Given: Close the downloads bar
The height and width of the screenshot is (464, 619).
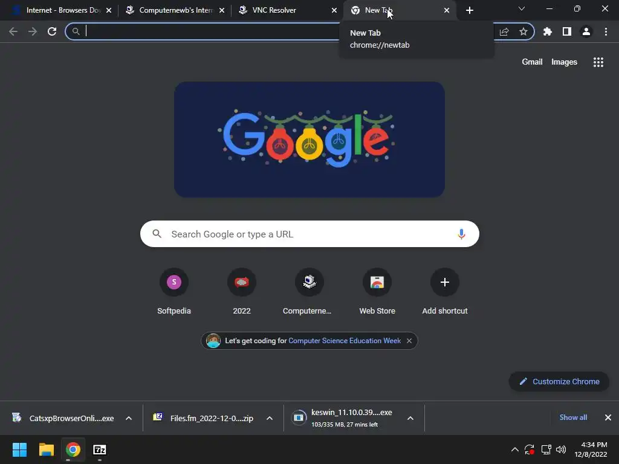Looking at the screenshot, I should coord(608,417).
